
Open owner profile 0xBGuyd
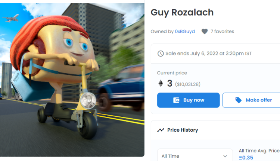pos(184,32)
